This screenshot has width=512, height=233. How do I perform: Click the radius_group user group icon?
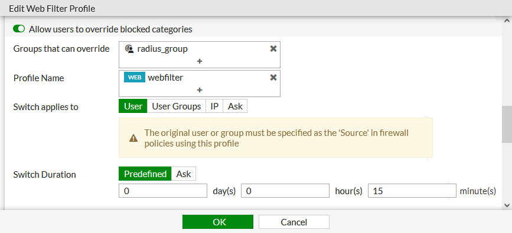[x=129, y=49]
